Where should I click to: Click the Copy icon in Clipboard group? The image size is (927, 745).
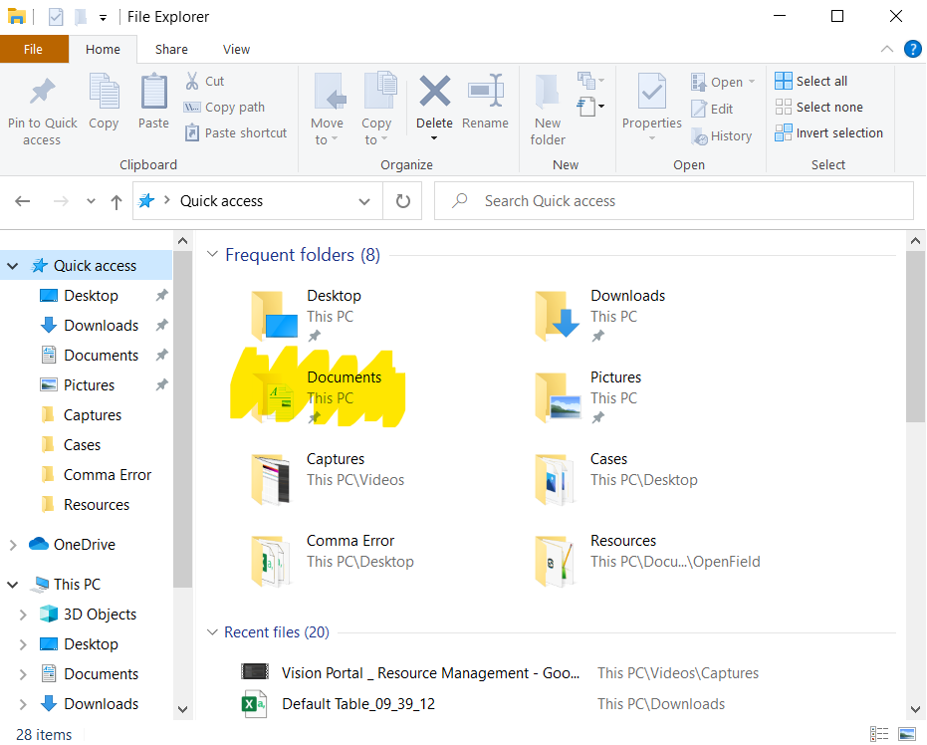tap(104, 91)
